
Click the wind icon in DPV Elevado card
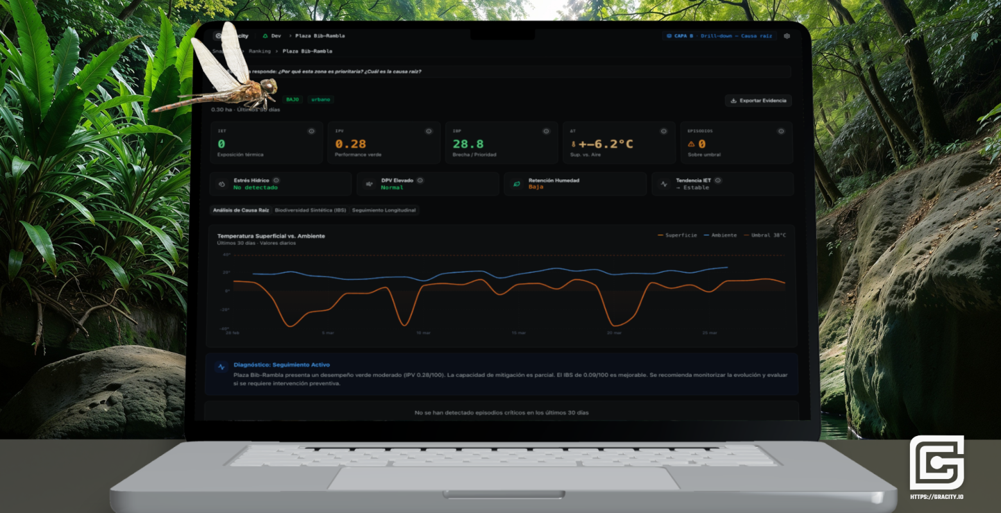(x=370, y=184)
